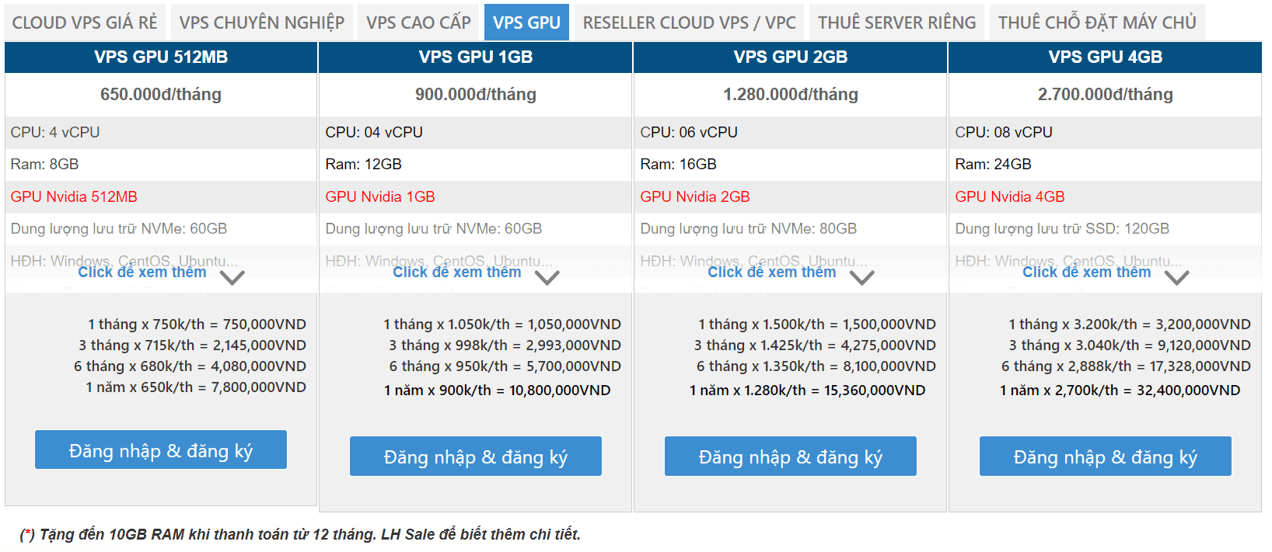Click 'CPU: 08 vCPU' row

[1106, 133]
